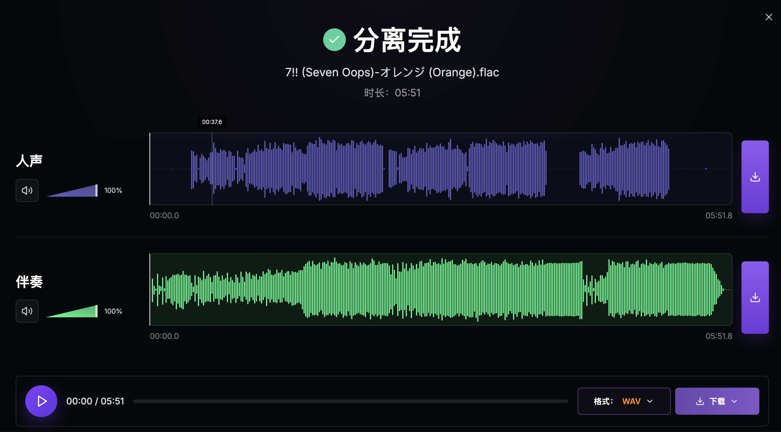The width and height of the screenshot is (781, 432).
Task: Download the 人声 vocal track
Action: tap(755, 177)
